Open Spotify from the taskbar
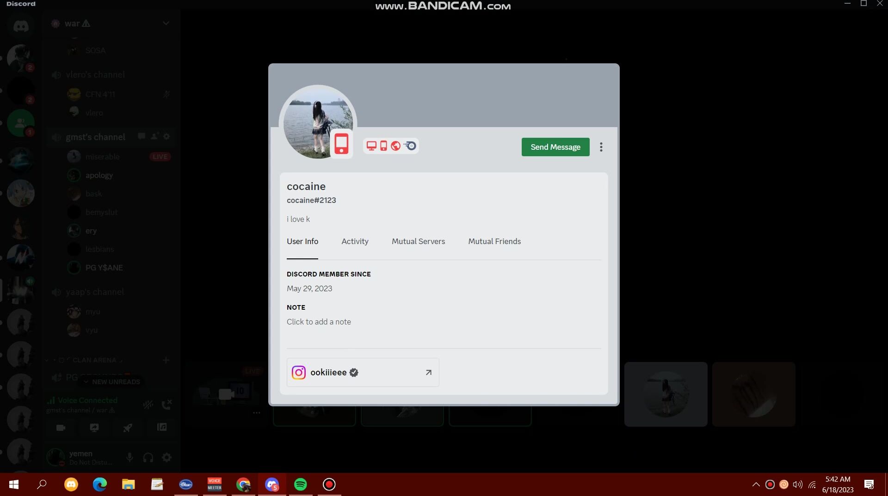The height and width of the screenshot is (496, 888). click(x=301, y=484)
